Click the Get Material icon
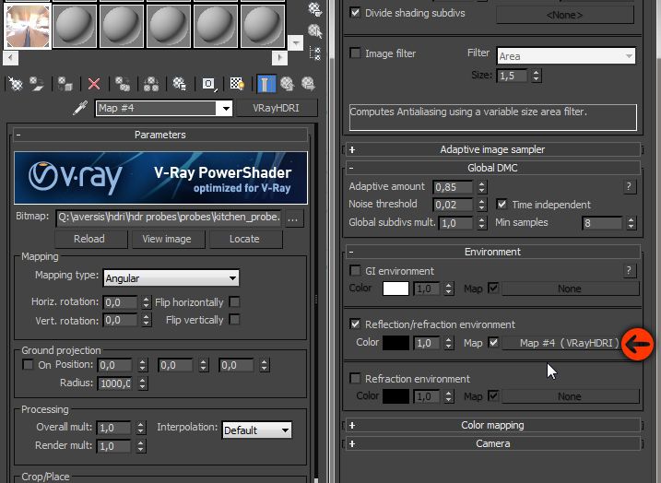Viewport: 661px width, 483px height. [x=16, y=84]
